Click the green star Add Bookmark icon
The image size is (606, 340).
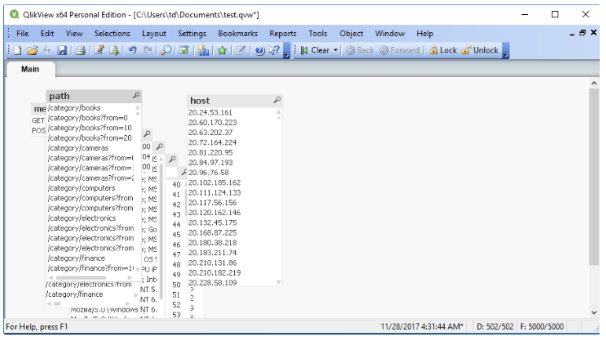click(222, 50)
